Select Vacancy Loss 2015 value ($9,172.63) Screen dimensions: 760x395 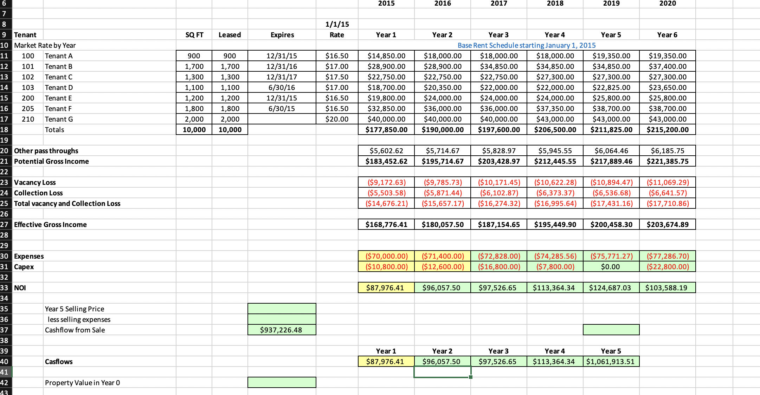pos(386,182)
